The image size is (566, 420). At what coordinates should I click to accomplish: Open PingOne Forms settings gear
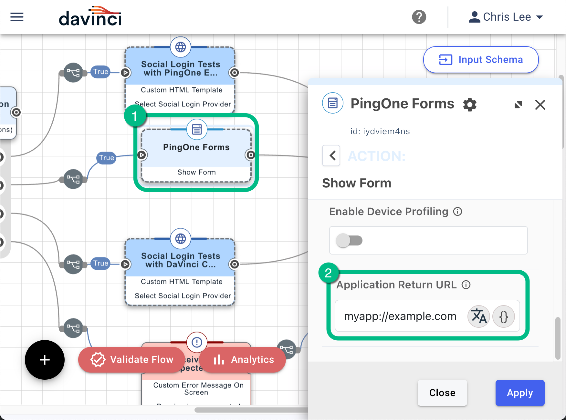point(470,105)
